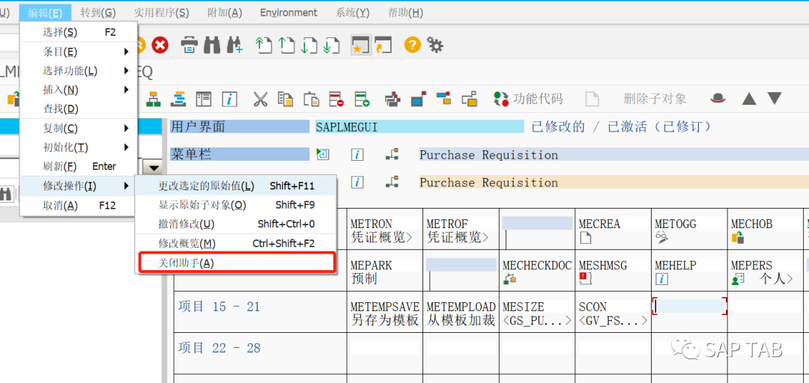Click the binoculars find icon
809x383 pixels.
[212, 46]
